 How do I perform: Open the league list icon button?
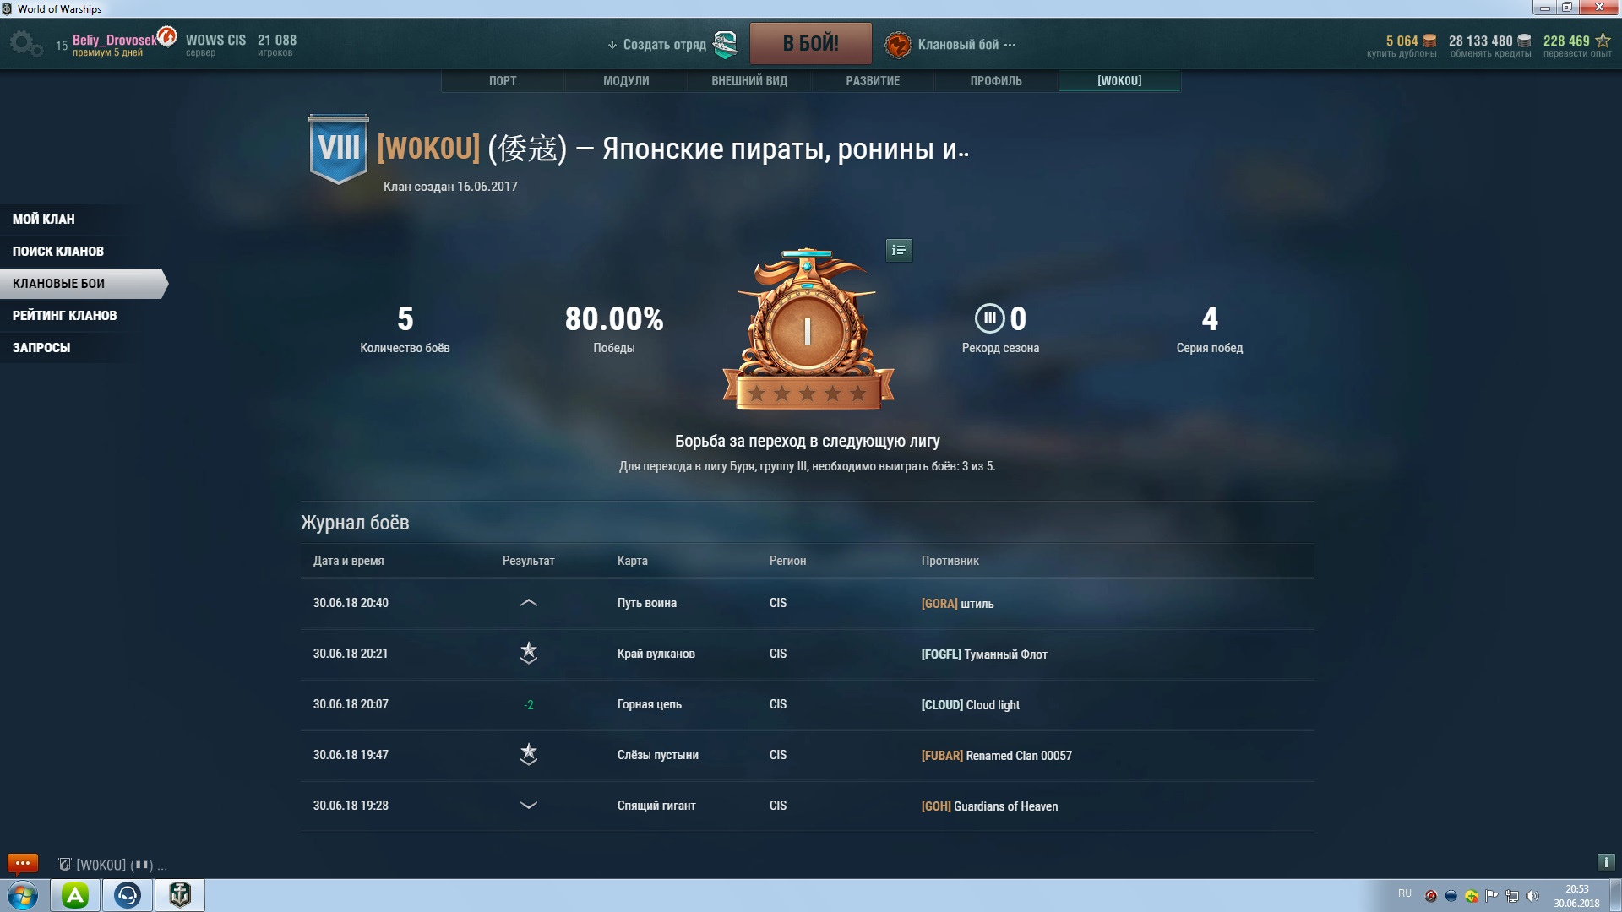(x=899, y=250)
